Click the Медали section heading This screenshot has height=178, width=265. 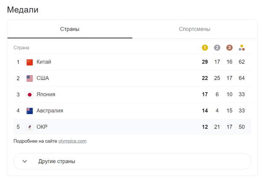coord(23,10)
